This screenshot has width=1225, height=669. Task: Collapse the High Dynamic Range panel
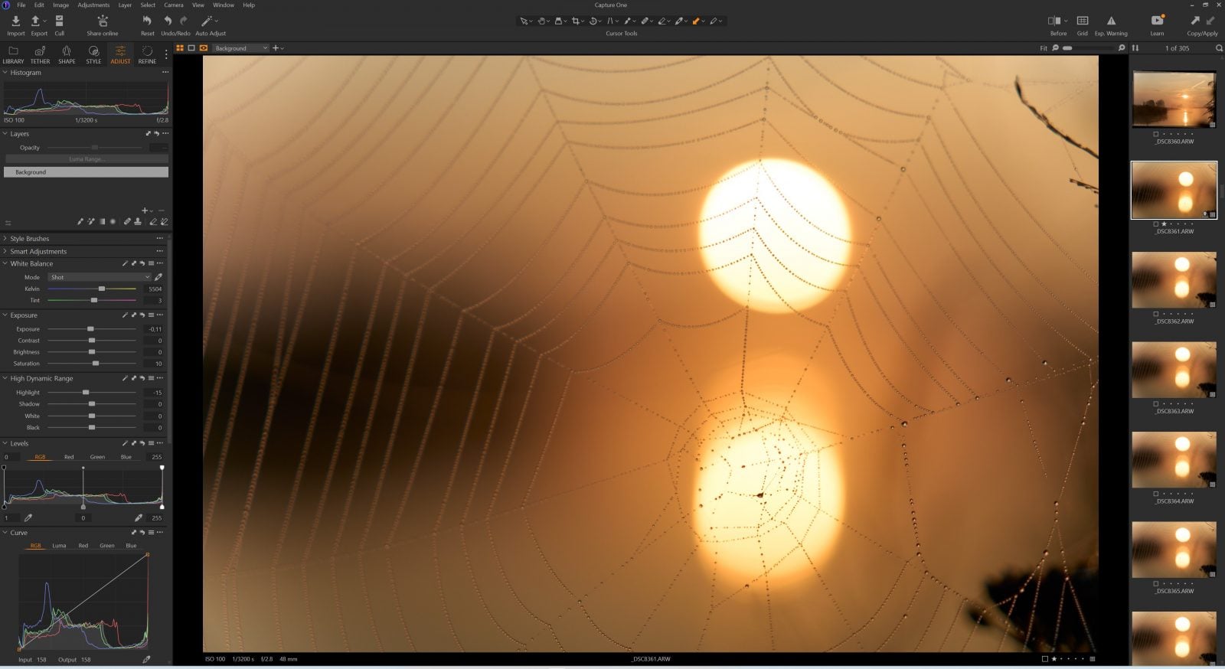pos(5,378)
